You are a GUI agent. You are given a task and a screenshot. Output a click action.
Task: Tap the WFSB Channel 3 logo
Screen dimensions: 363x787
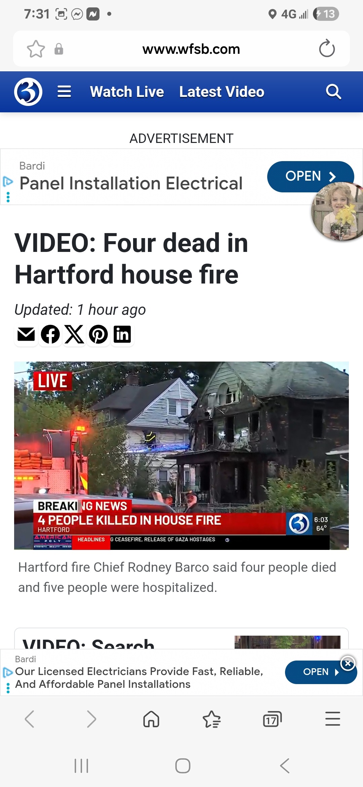pyautogui.click(x=28, y=92)
